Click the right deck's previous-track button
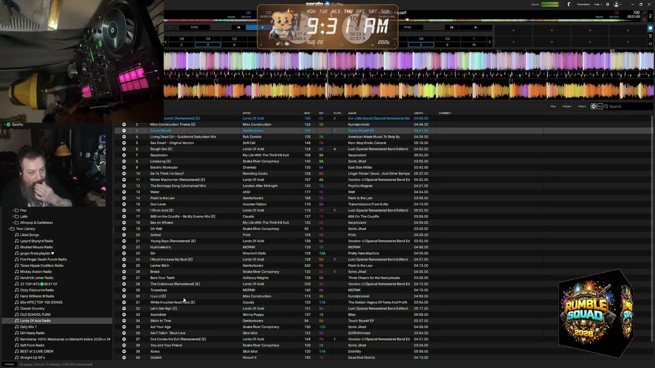655x368 pixels. 451,27
